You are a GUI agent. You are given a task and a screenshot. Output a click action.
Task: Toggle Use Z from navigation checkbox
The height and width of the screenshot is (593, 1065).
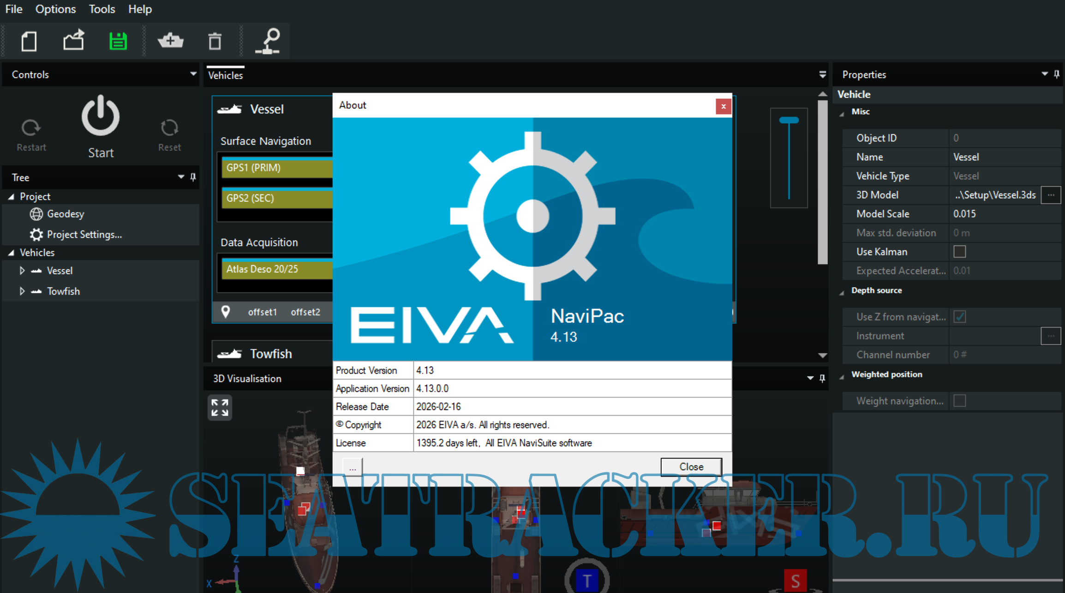(960, 317)
